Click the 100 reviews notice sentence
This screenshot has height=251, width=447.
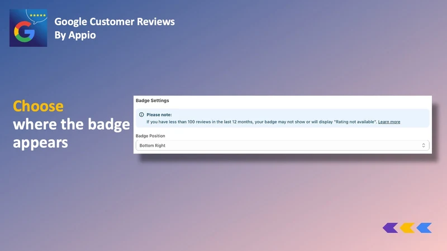tap(261, 122)
